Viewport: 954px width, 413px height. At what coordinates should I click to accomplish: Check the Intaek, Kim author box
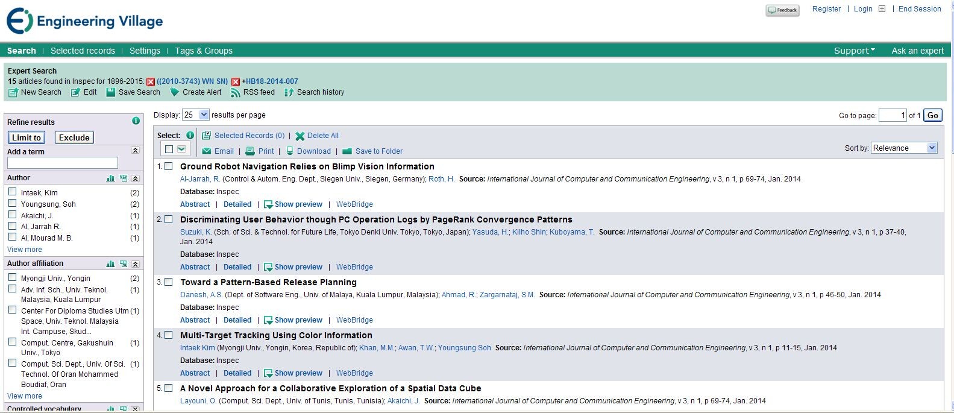coord(12,192)
